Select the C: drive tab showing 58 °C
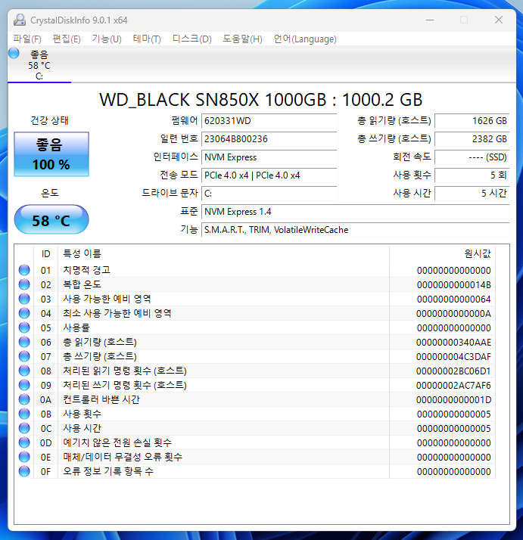Viewport: 523px width, 540px height. [39, 65]
